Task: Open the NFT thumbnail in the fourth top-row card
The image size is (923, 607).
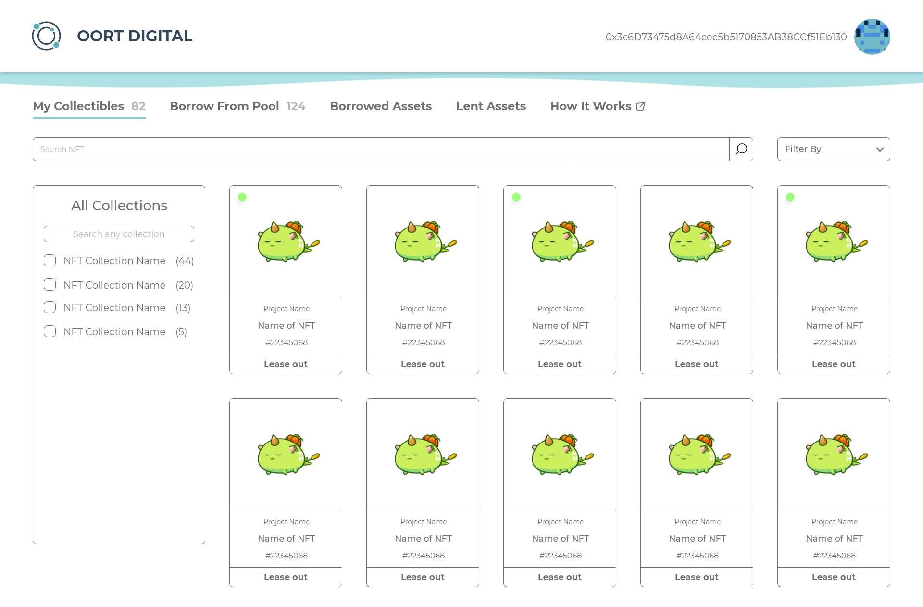Action: pyautogui.click(x=697, y=241)
